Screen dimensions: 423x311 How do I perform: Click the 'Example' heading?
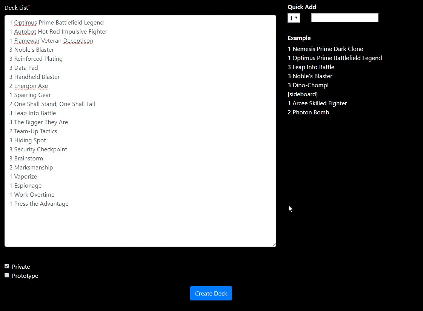[299, 38]
